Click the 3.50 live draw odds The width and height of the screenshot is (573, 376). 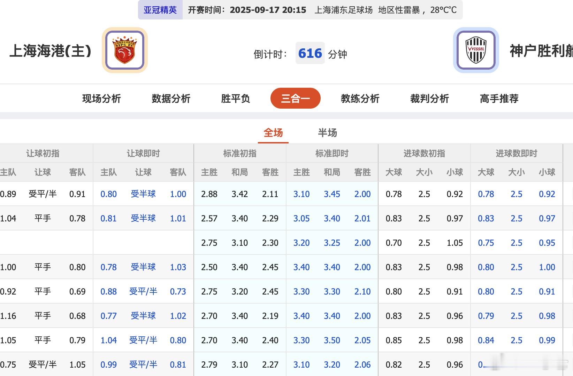[332, 340]
